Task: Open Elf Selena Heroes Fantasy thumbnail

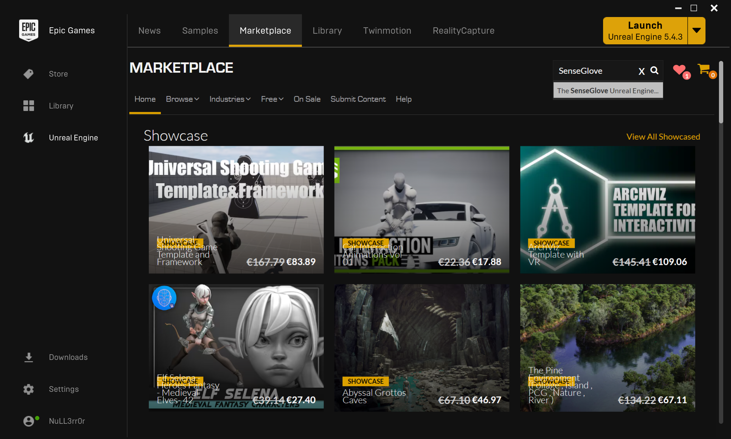Action: [x=236, y=348]
